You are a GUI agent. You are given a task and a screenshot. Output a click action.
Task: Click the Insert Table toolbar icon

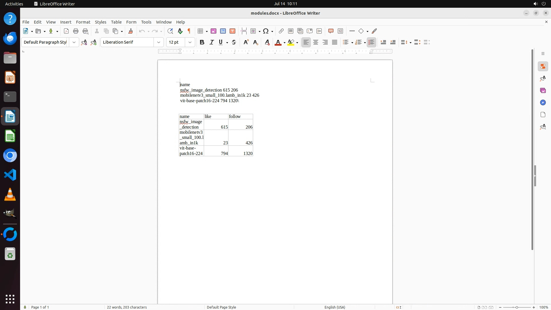pyautogui.click(x=201, y=31)
